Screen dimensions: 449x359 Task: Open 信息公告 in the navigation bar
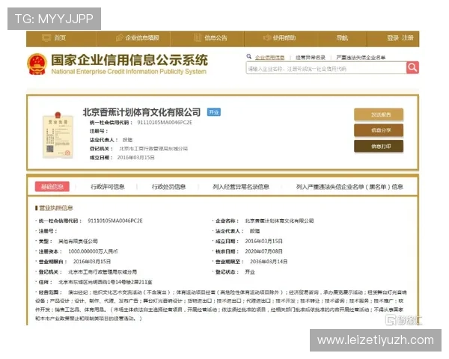(x=216, y=38)
